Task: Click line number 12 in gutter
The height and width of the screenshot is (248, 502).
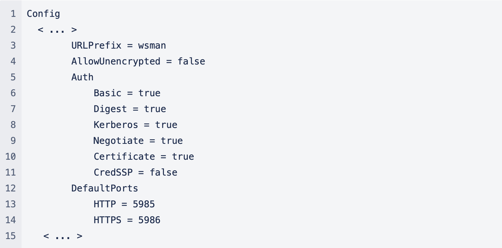Action: (11, 188)
